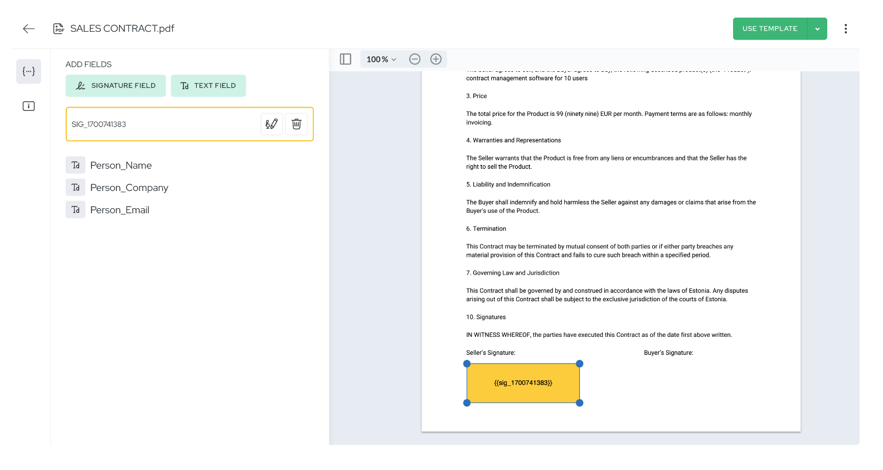The image size is (883, 470).
Task: Select the yellow signature box in the document
Action: click(x=523, y=383)
